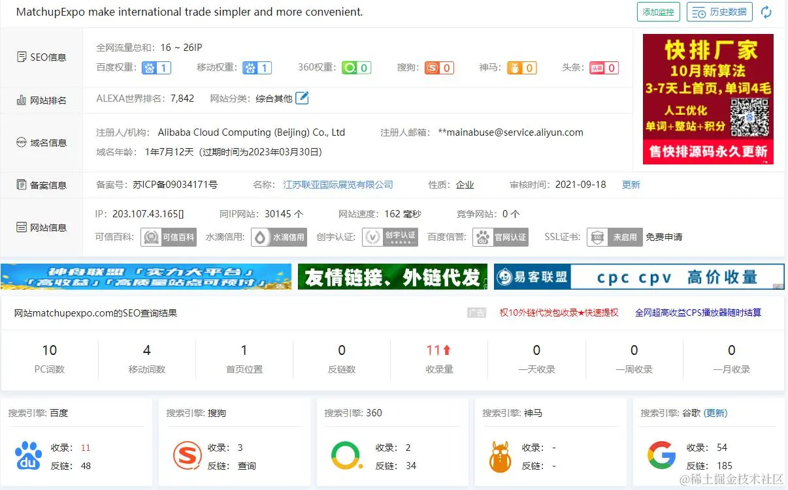Click the 百度权重 weight badge showing 1
This screenshot has width=788, height=490.
[x=156, y=67]
